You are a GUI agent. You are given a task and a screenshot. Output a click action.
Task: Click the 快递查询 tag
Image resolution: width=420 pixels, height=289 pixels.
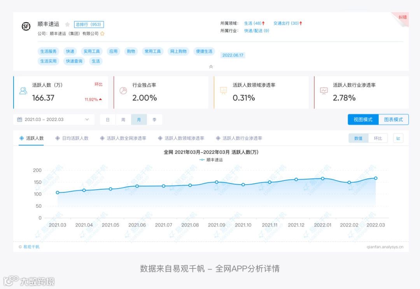click(x=74, y=61)
